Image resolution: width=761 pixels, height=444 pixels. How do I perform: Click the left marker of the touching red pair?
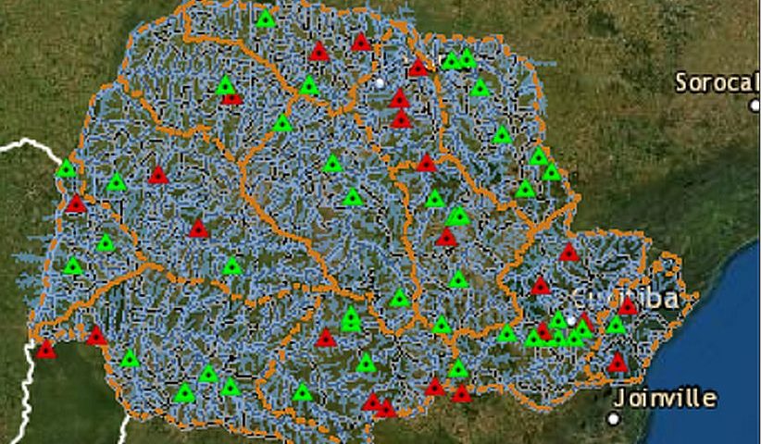pos(372,402)
